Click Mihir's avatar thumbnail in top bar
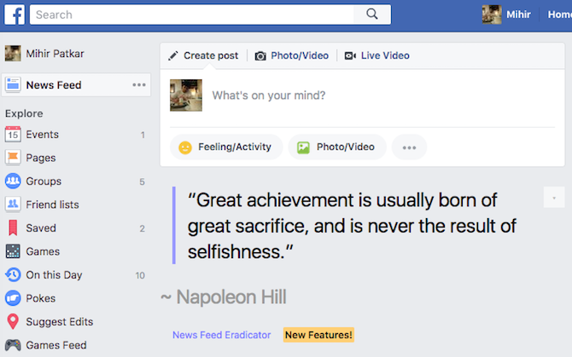This screenshot has width=572, height=357. (x=492, y=14)
